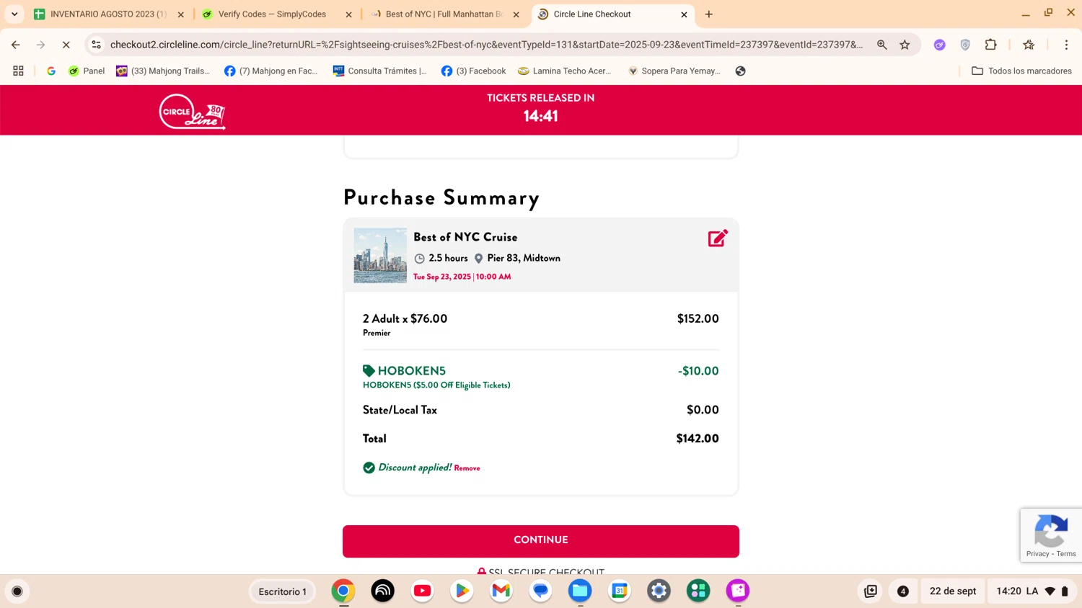The height and width of the screenshot is (608, 1082).
Task: Open Todos los marcadores folder
Action: tap(1021, 71)
